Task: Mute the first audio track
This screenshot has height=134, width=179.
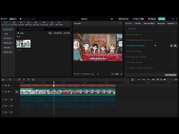Action: [x=12, y=100]
